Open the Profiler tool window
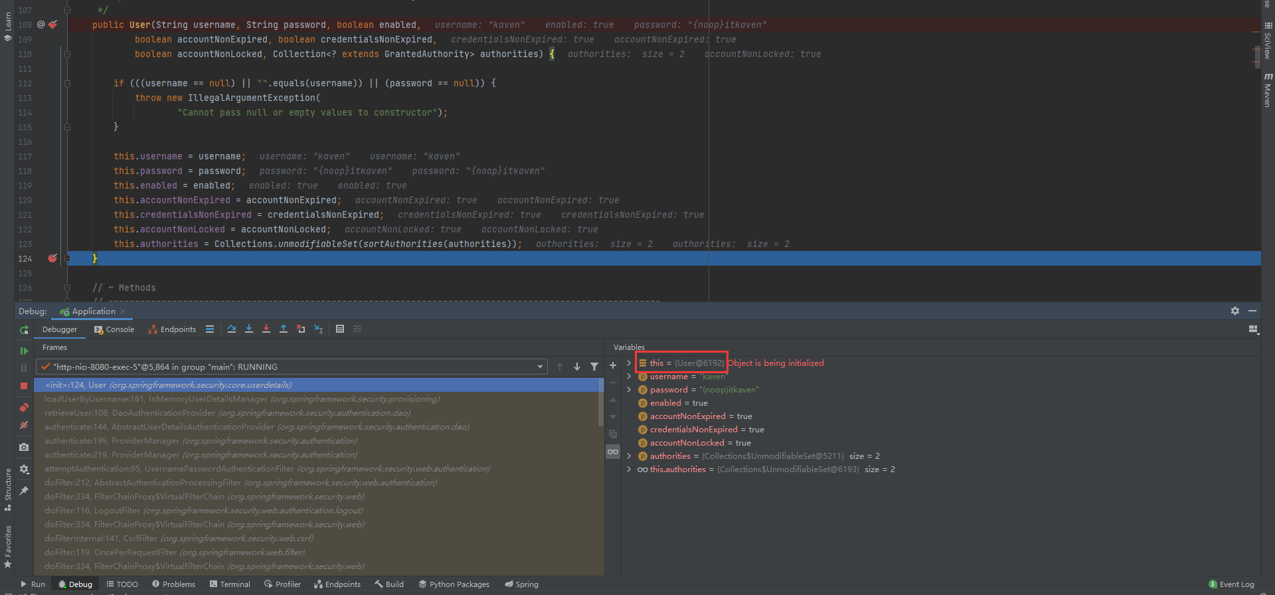 (282, 584)
